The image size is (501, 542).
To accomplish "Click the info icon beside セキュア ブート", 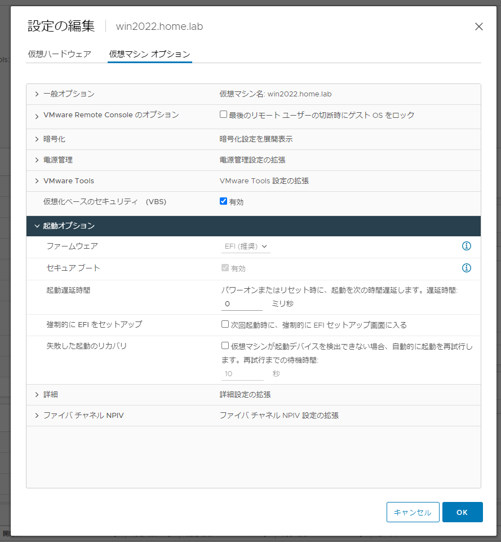I will (x=466, y=268).
